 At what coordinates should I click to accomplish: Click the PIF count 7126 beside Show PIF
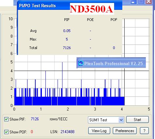pyautogui.click(x=35, y=119)
